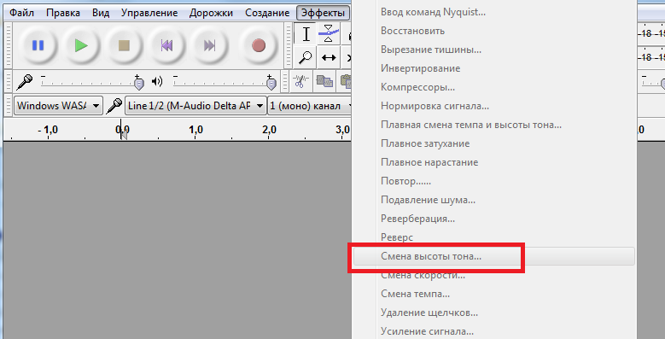Choose Ввод команд Nyquist... effect
Viewport: 665px width, 339px height.
[494, 12]
